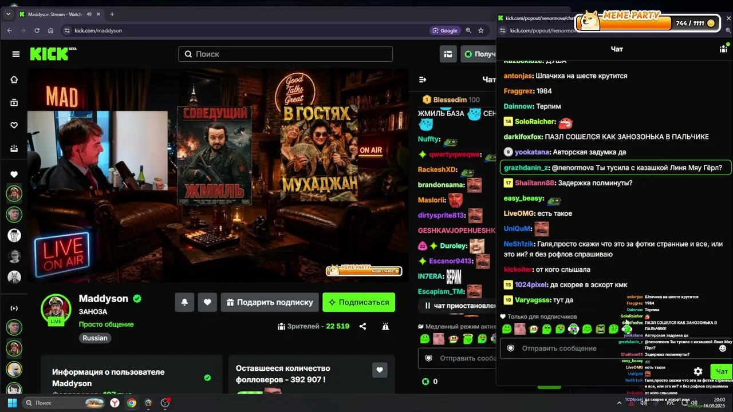The image size is (733, 412).
Task: Search Kick using the Поиск field
Action: pos(285,54)
